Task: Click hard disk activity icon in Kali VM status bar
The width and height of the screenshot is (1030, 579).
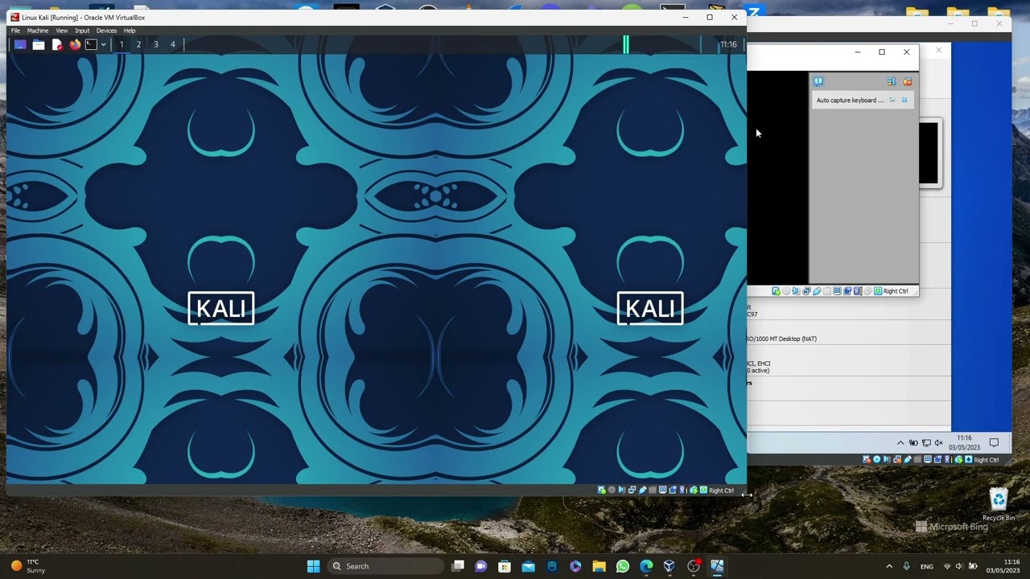Action: pyautogui.click(x=601, y=490)
